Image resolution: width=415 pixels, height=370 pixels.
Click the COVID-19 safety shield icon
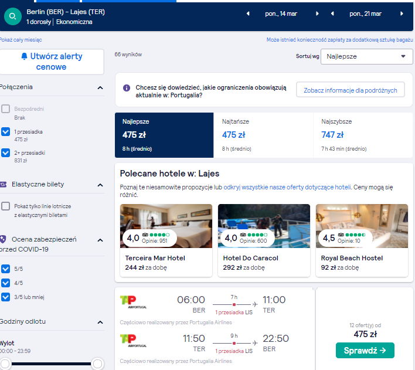pos(3,239)
